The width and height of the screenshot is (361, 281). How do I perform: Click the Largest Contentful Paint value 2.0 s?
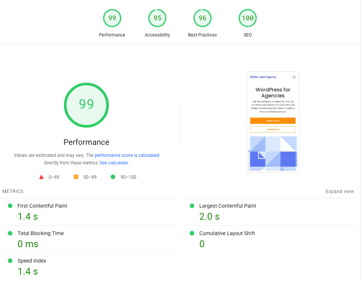(x=209, y=217)
